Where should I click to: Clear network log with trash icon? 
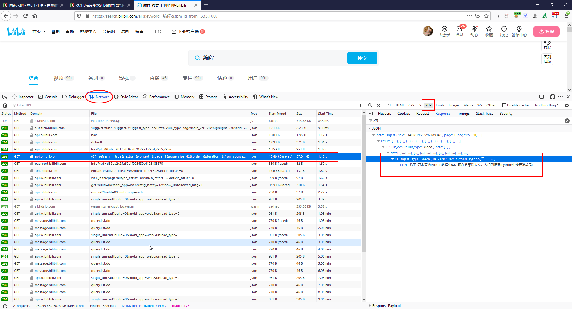[5, 105]
